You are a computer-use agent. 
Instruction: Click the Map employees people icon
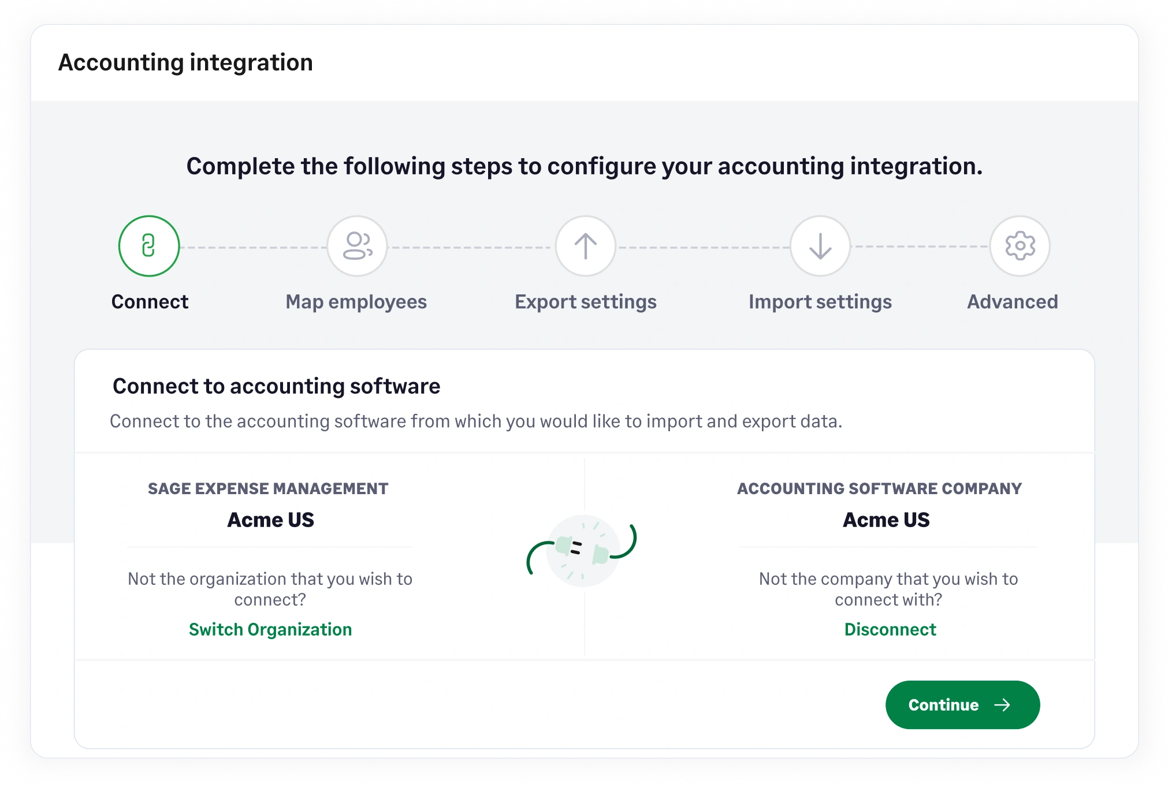[356, 245]
